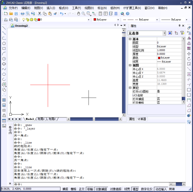Click the command line input field
Image resolution: width=193 pixels, height=192 pixels.
tap(91, 184)
